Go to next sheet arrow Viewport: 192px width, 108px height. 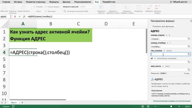coord(5,103)
